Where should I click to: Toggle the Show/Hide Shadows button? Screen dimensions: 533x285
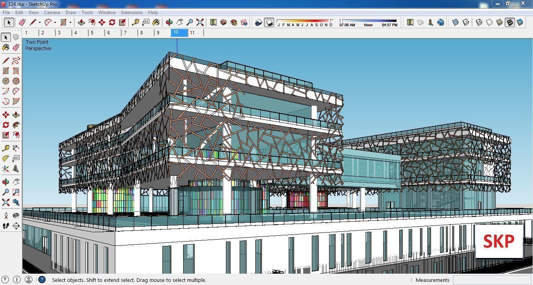pos(269,22)
